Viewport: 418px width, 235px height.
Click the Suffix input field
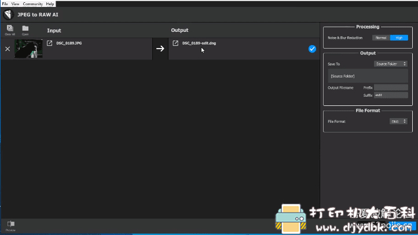click(391, 95)
